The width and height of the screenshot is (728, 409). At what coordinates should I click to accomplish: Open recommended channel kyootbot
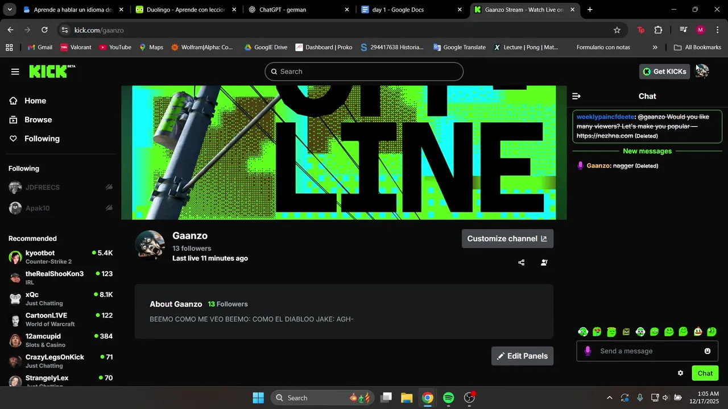tap(60, 257)
